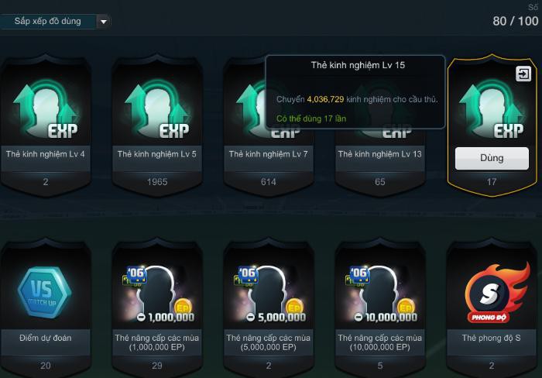Click the 80 / 100 inventory counter
The width and height of the screenshot is (542, 378).
516,21
